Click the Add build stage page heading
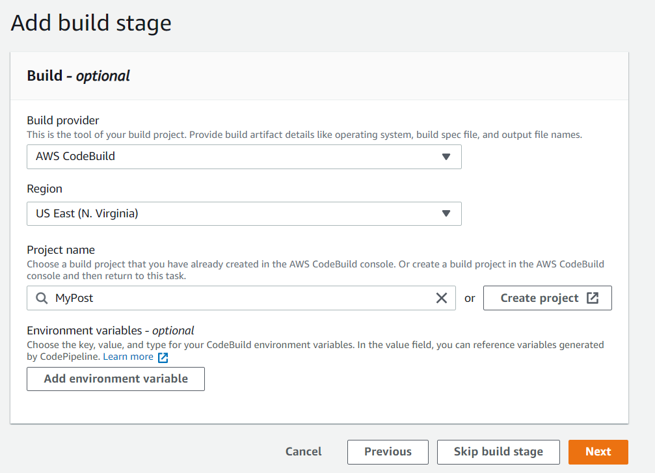The width and height of the screenshot is (655, 473). 91,23
